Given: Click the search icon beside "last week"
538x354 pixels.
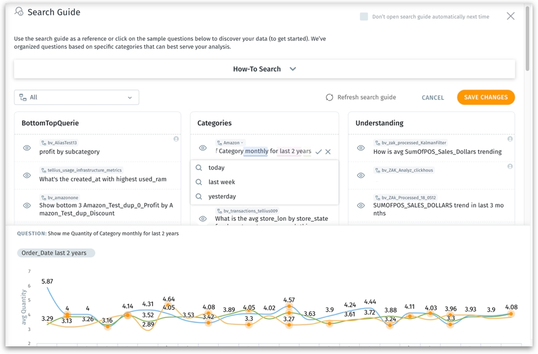Looking at the screenshot, I should point(199,182).
